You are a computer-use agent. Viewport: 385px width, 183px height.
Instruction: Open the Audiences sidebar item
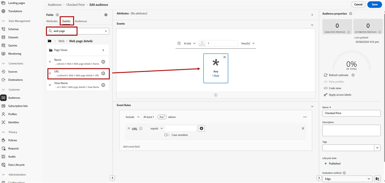(14, 98)
